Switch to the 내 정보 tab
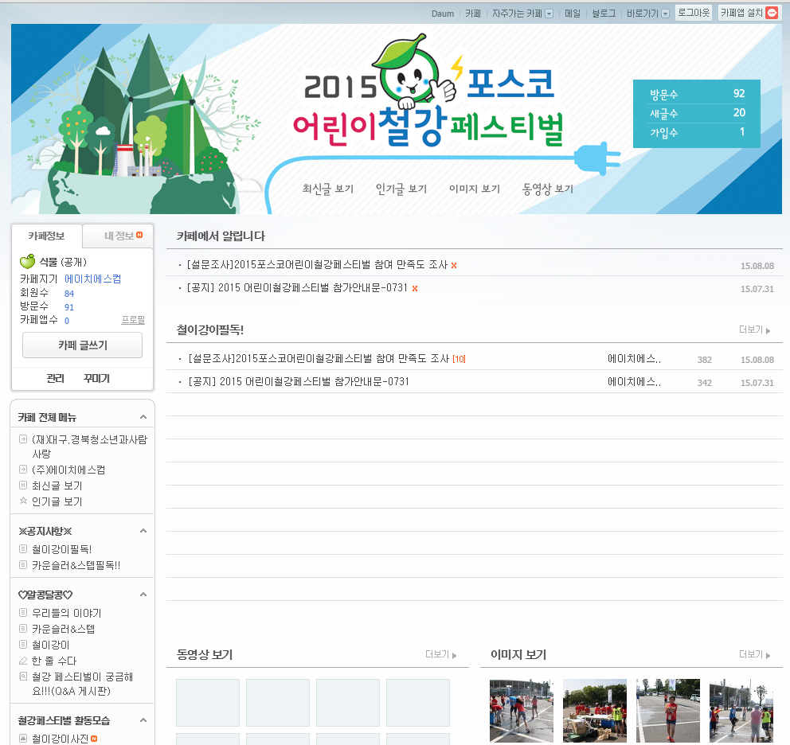The width and height of the screenshot is (790, 745). coord(118,236)
